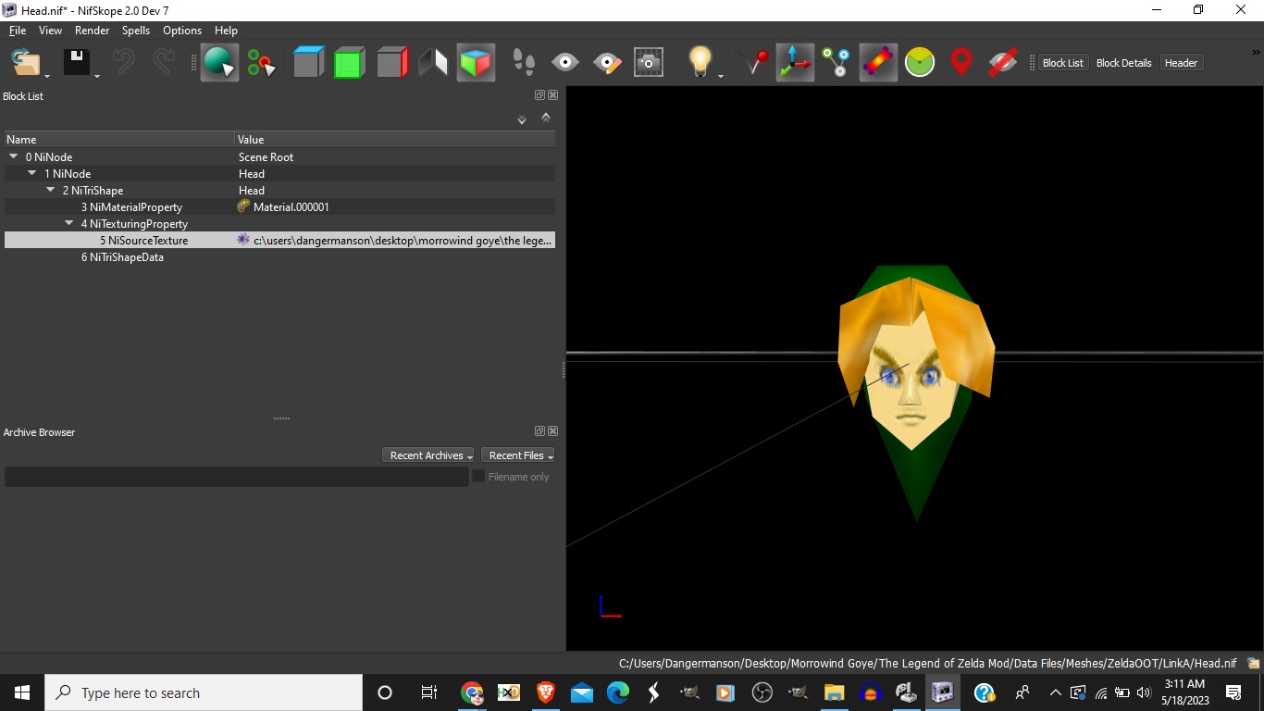Screen dimensions: 1264x711
Task: Show the Block List panel button
Action: (1062, 63)
